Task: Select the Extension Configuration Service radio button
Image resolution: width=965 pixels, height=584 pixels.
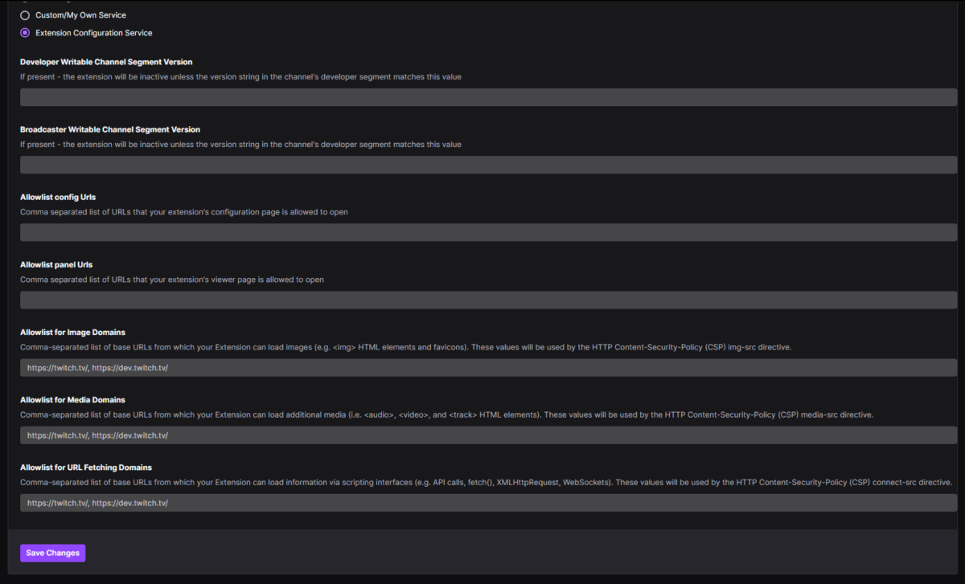Action: click(x=25, y=33)
